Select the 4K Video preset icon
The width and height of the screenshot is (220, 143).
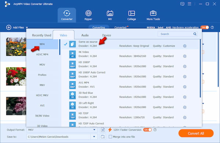point(72,54)
